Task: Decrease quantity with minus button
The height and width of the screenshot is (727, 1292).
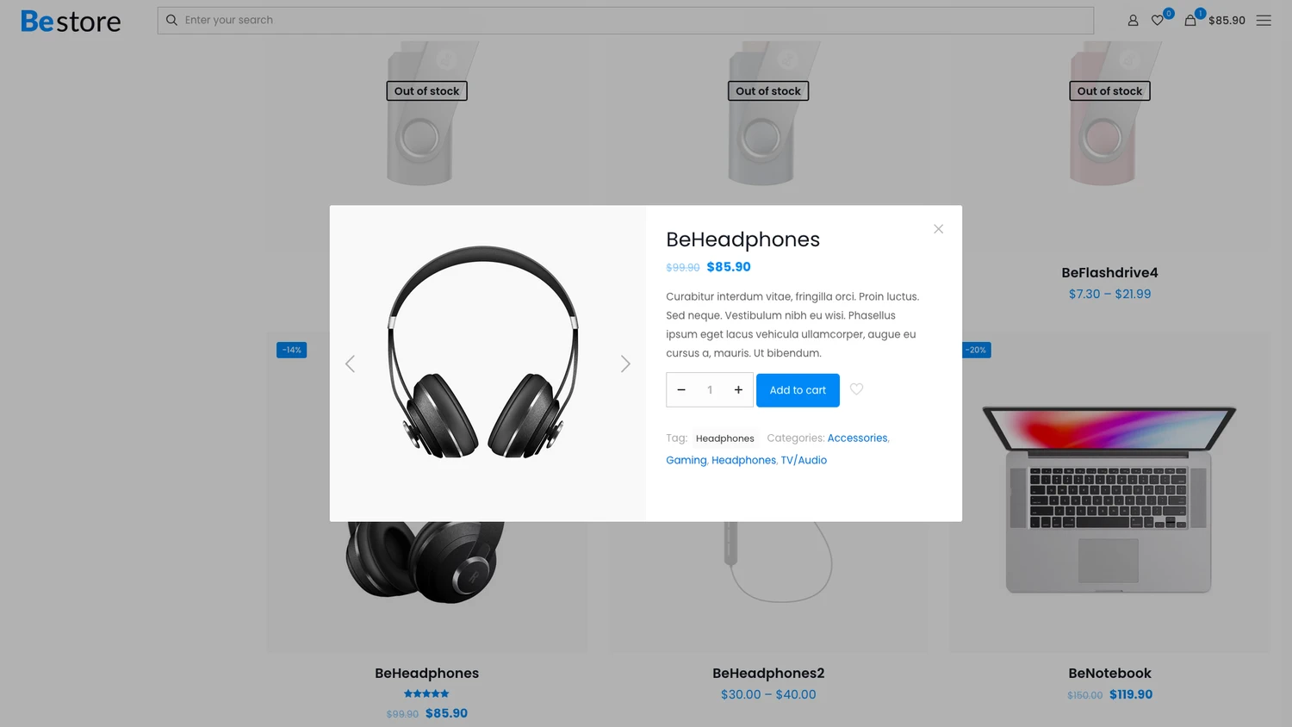Action: point(681,390)
